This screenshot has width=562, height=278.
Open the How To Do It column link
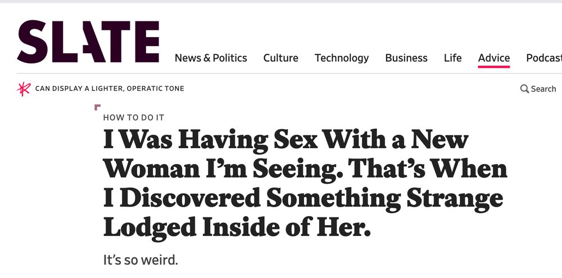(x=134, y=118)
